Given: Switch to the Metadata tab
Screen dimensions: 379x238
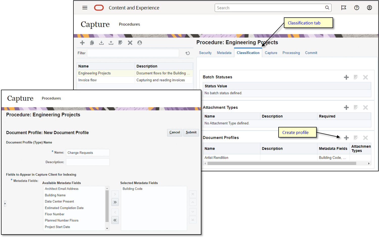Looking at the screenshot, I should coord(224,53).
